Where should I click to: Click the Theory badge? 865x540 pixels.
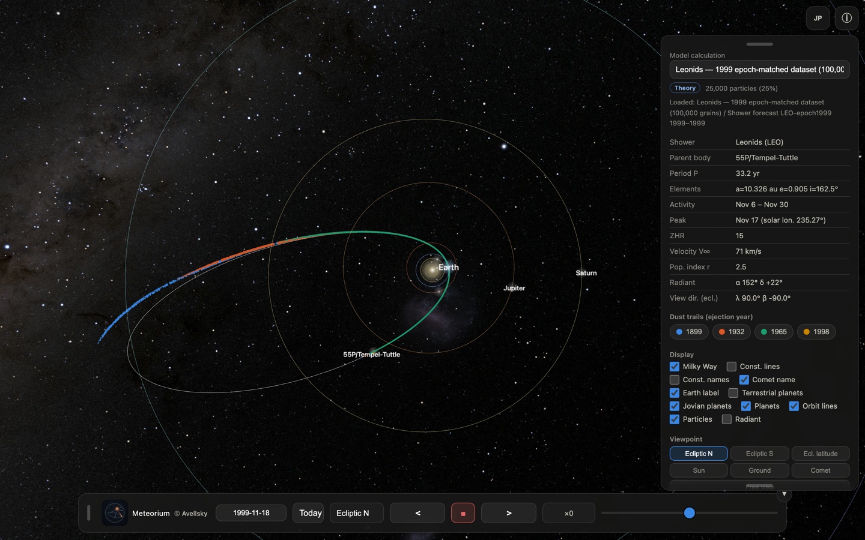click(685, 88)
